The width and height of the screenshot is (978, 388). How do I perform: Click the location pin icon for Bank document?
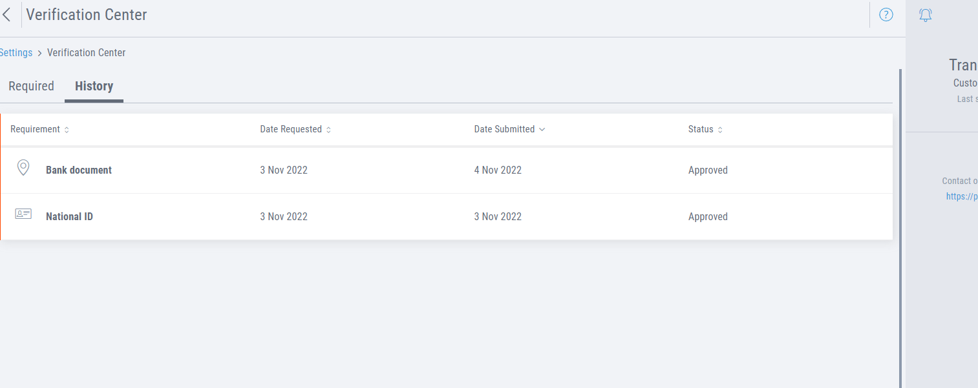tap(23, 168)
